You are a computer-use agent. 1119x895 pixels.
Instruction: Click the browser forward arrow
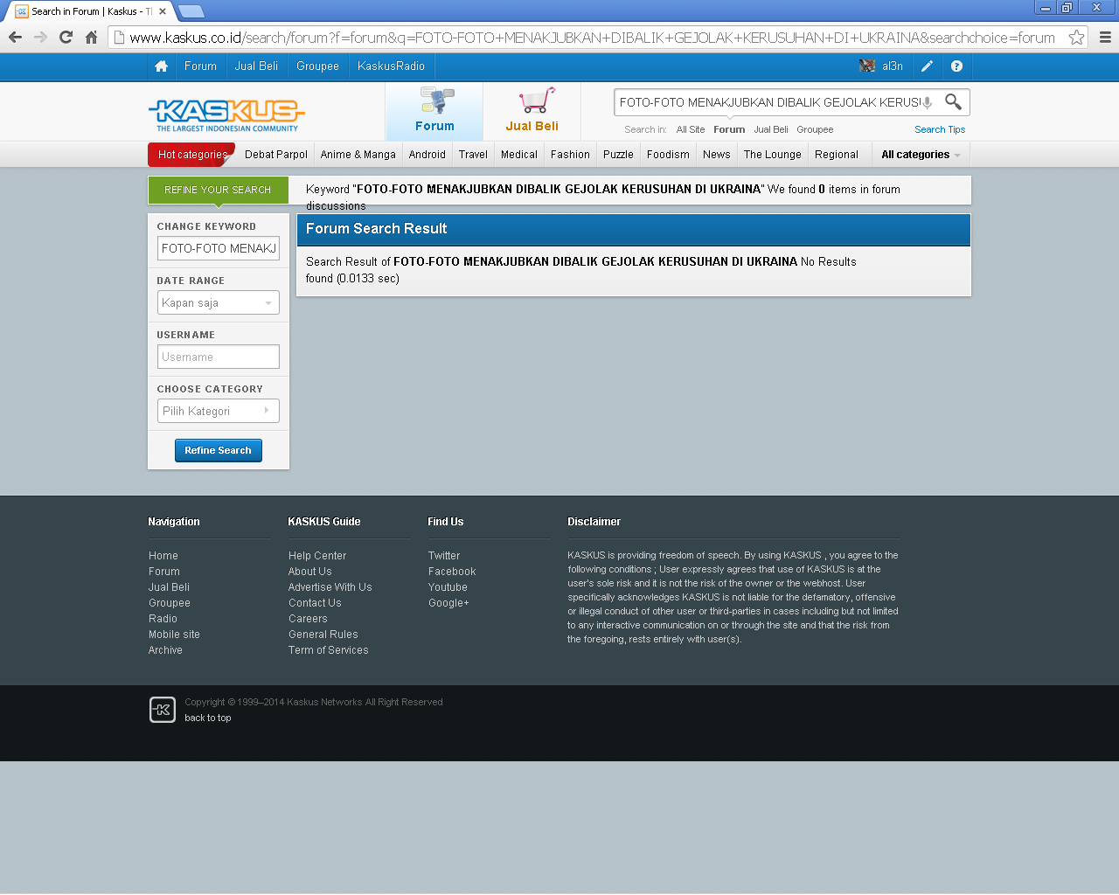(40, 38)
